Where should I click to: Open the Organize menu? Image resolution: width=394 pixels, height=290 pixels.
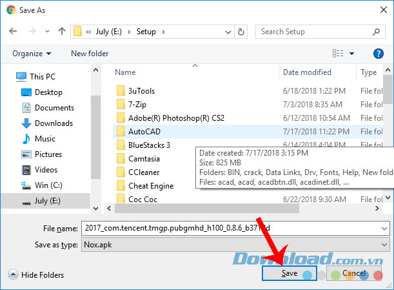coord(32,54)
